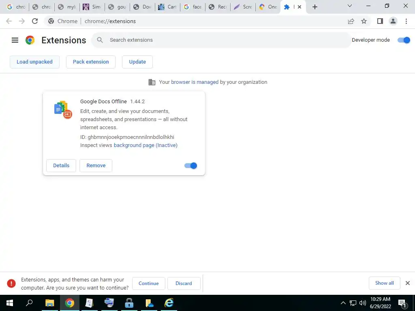
Task: Open Windows taskbar search
Action: [x=29, y=303]
